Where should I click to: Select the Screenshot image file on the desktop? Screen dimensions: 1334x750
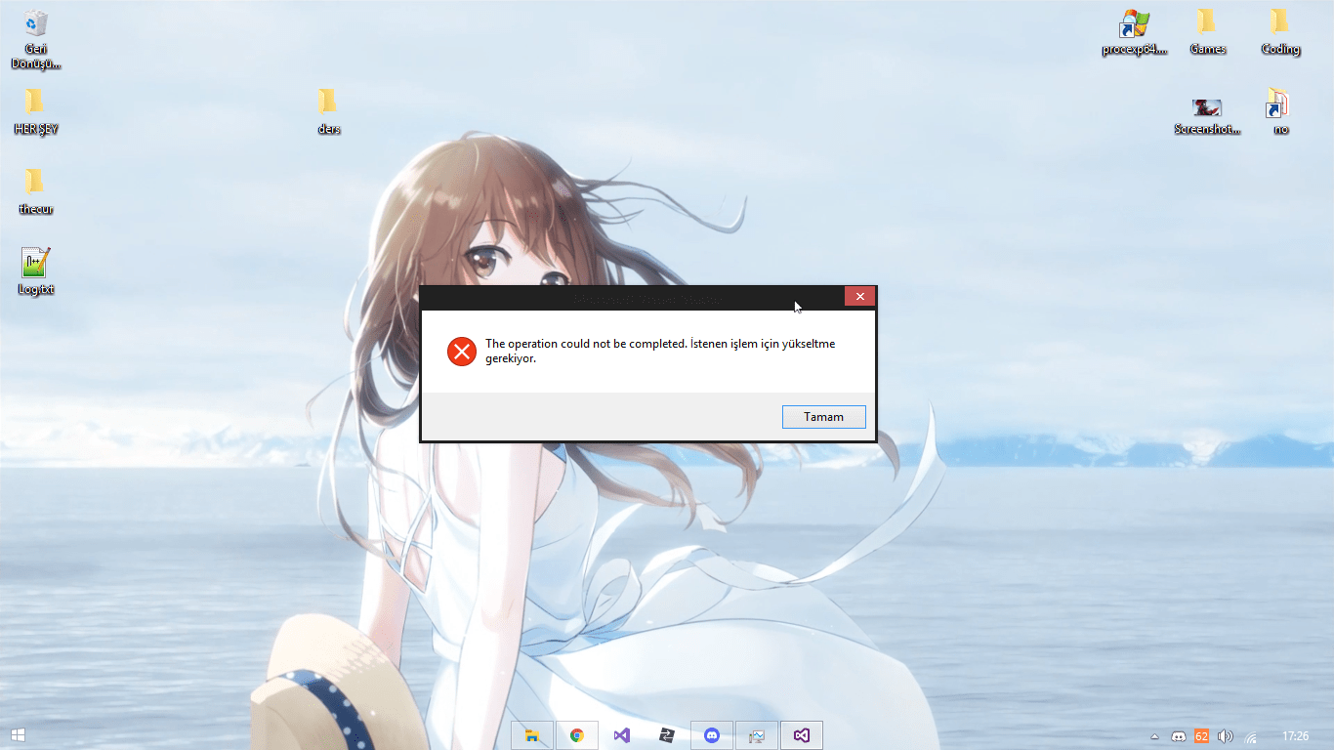(x=1207, y=115)
